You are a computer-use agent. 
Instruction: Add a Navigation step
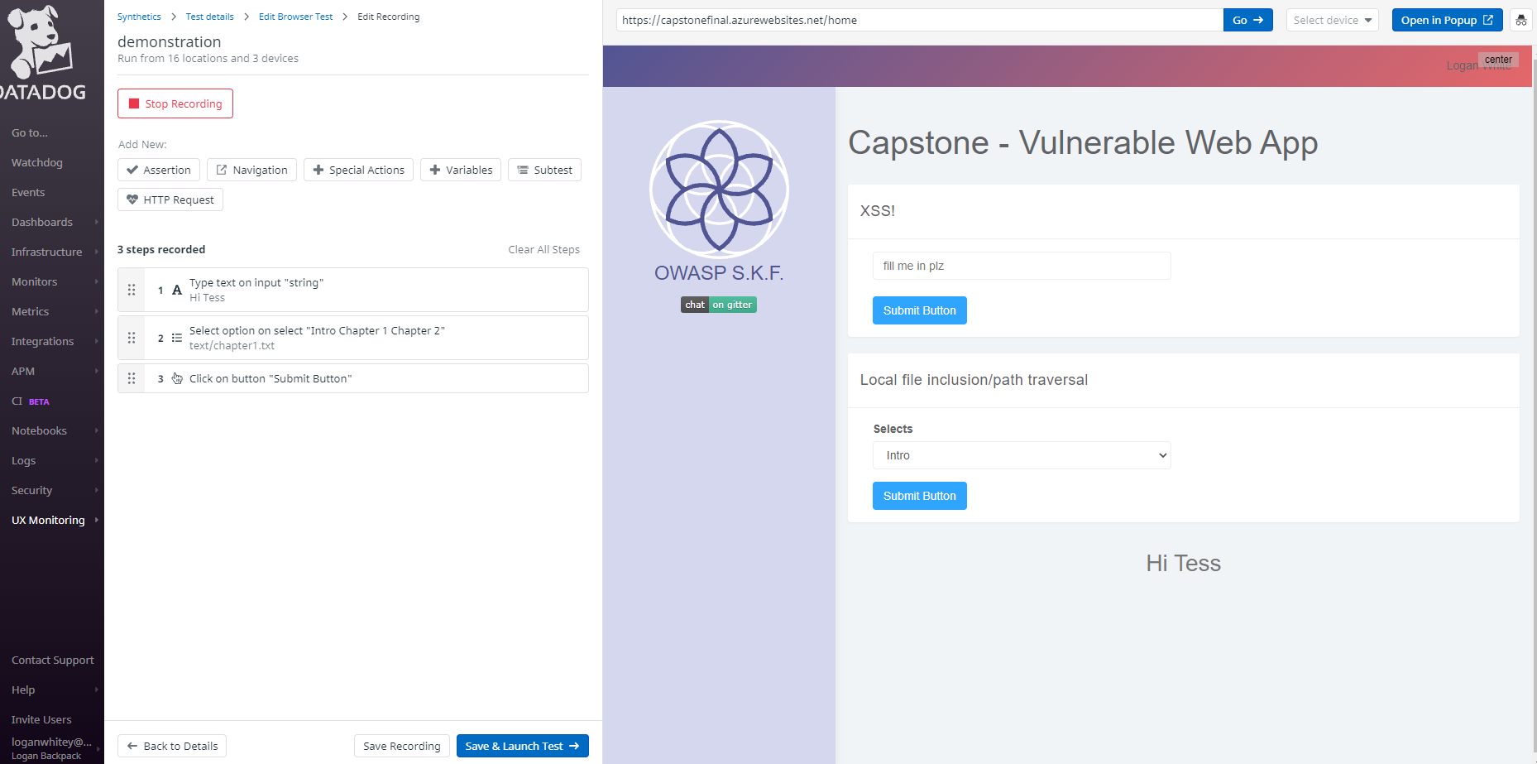tap(251, 170)
